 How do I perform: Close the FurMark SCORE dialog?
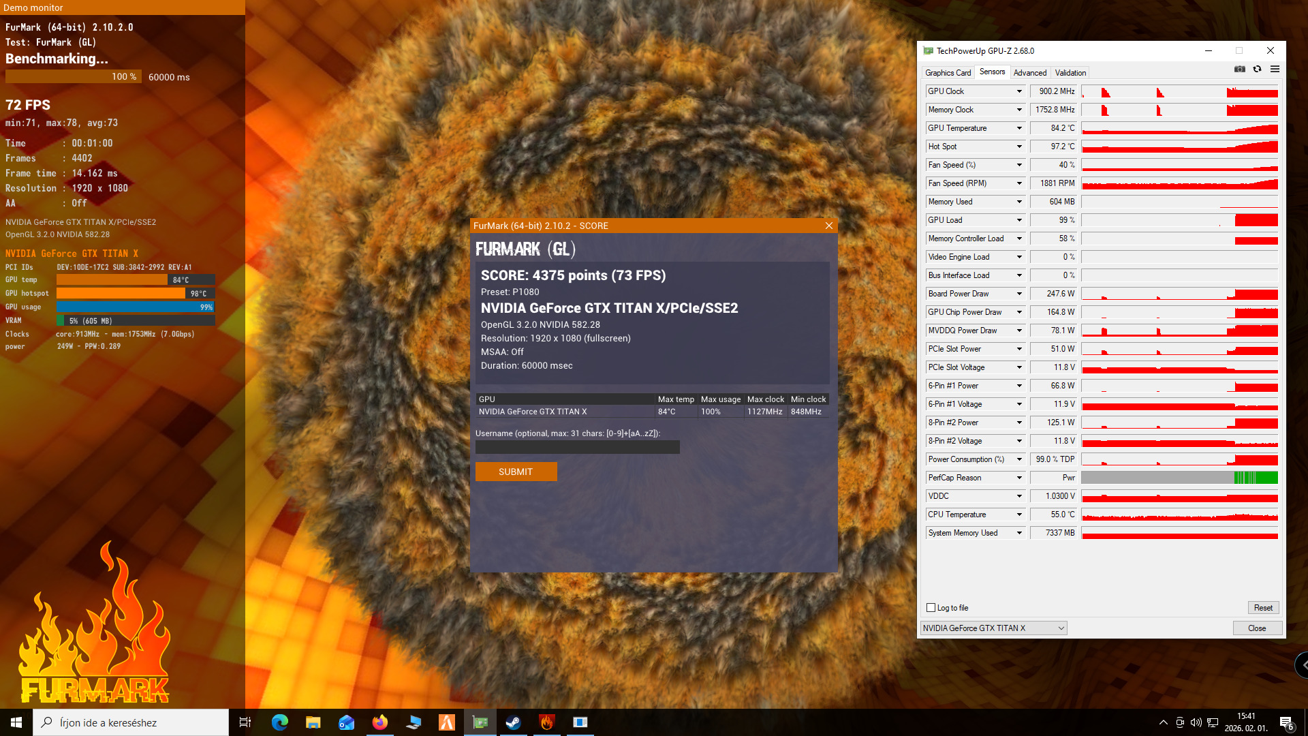tap(829, 226)
